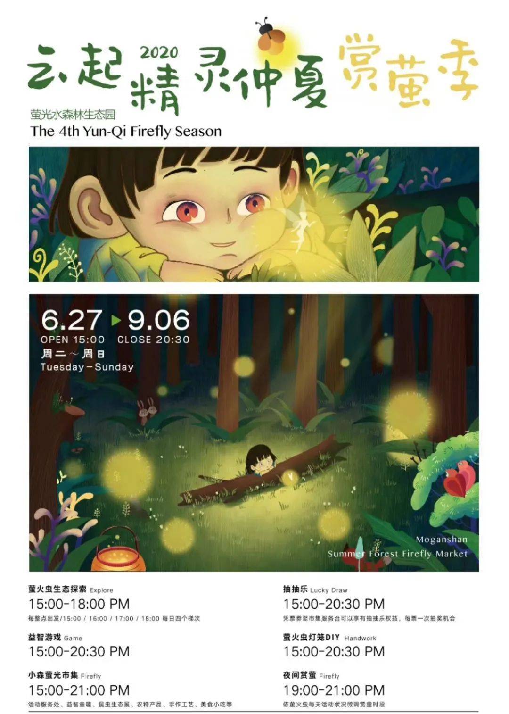Click the 夜间赏萤 19:00-21:00 PM time
Image resolution: width=509 pixels, height=714 pixels.
click(x=334, y=690)
